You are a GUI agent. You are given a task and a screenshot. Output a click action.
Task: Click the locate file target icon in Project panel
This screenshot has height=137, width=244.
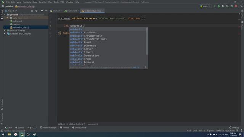32,11
